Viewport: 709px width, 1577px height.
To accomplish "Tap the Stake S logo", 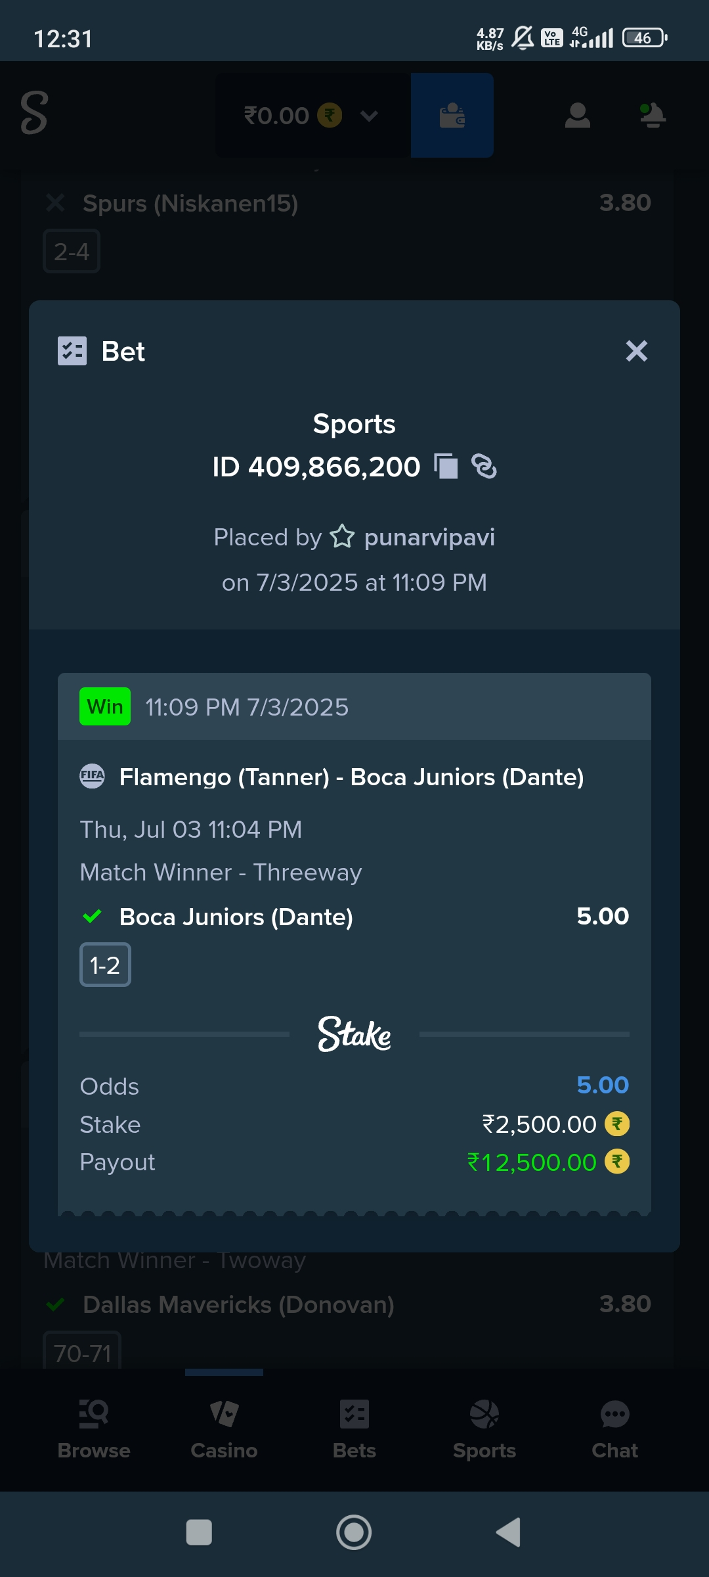I will tap(34, 113).
